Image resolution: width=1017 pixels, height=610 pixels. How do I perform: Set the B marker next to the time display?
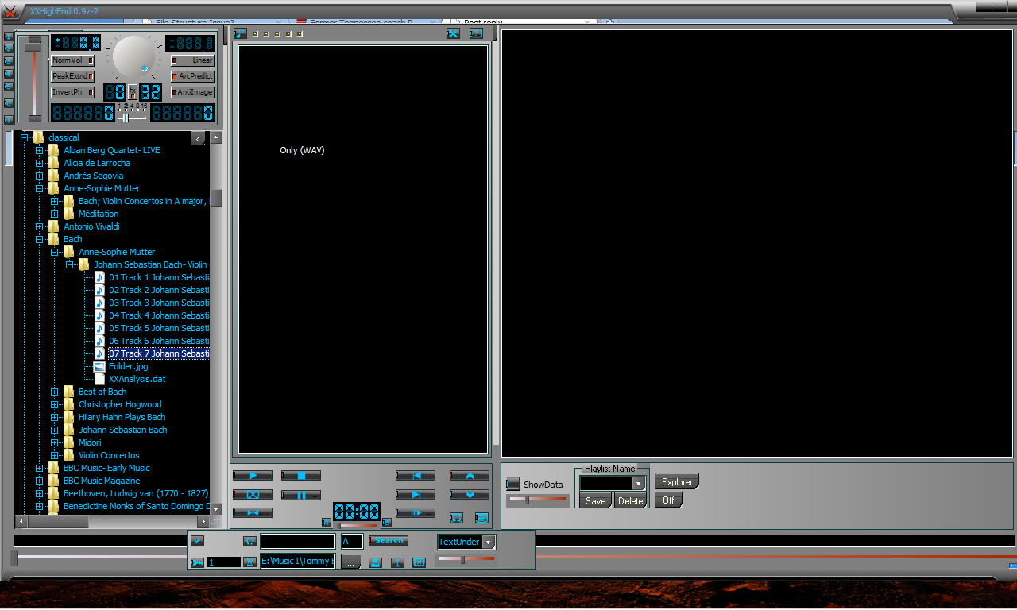(386, 523)
